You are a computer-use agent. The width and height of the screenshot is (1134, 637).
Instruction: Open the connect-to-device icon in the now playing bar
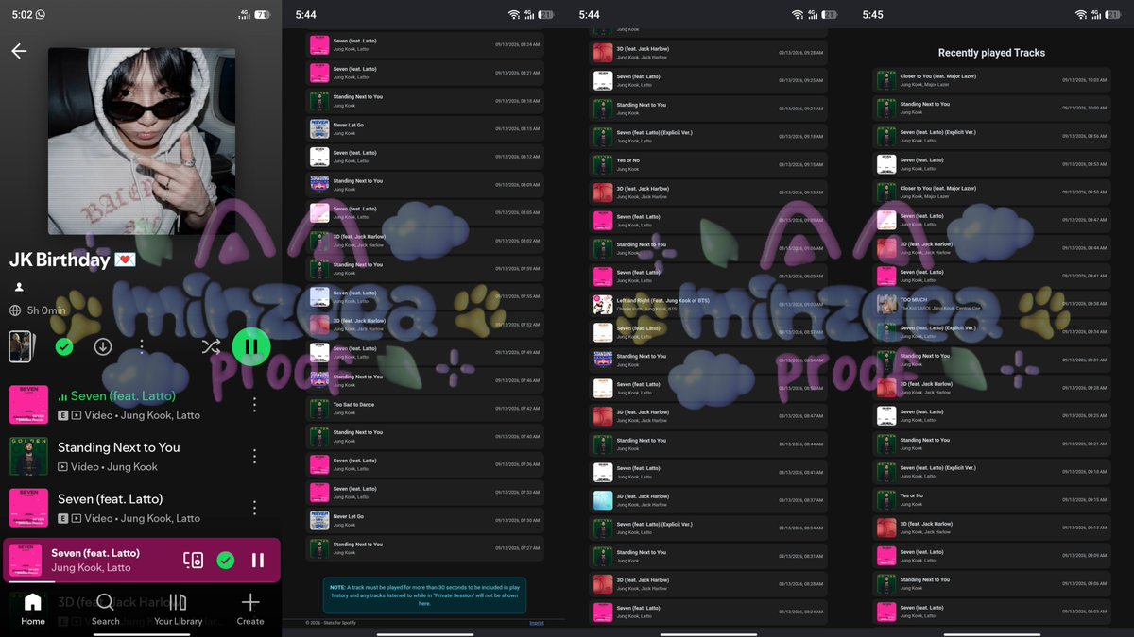pos(193,561)
